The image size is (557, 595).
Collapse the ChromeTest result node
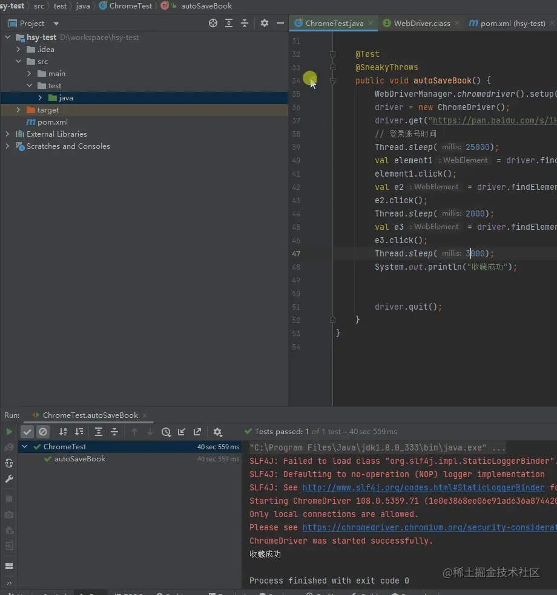click(x=25, y=447)
